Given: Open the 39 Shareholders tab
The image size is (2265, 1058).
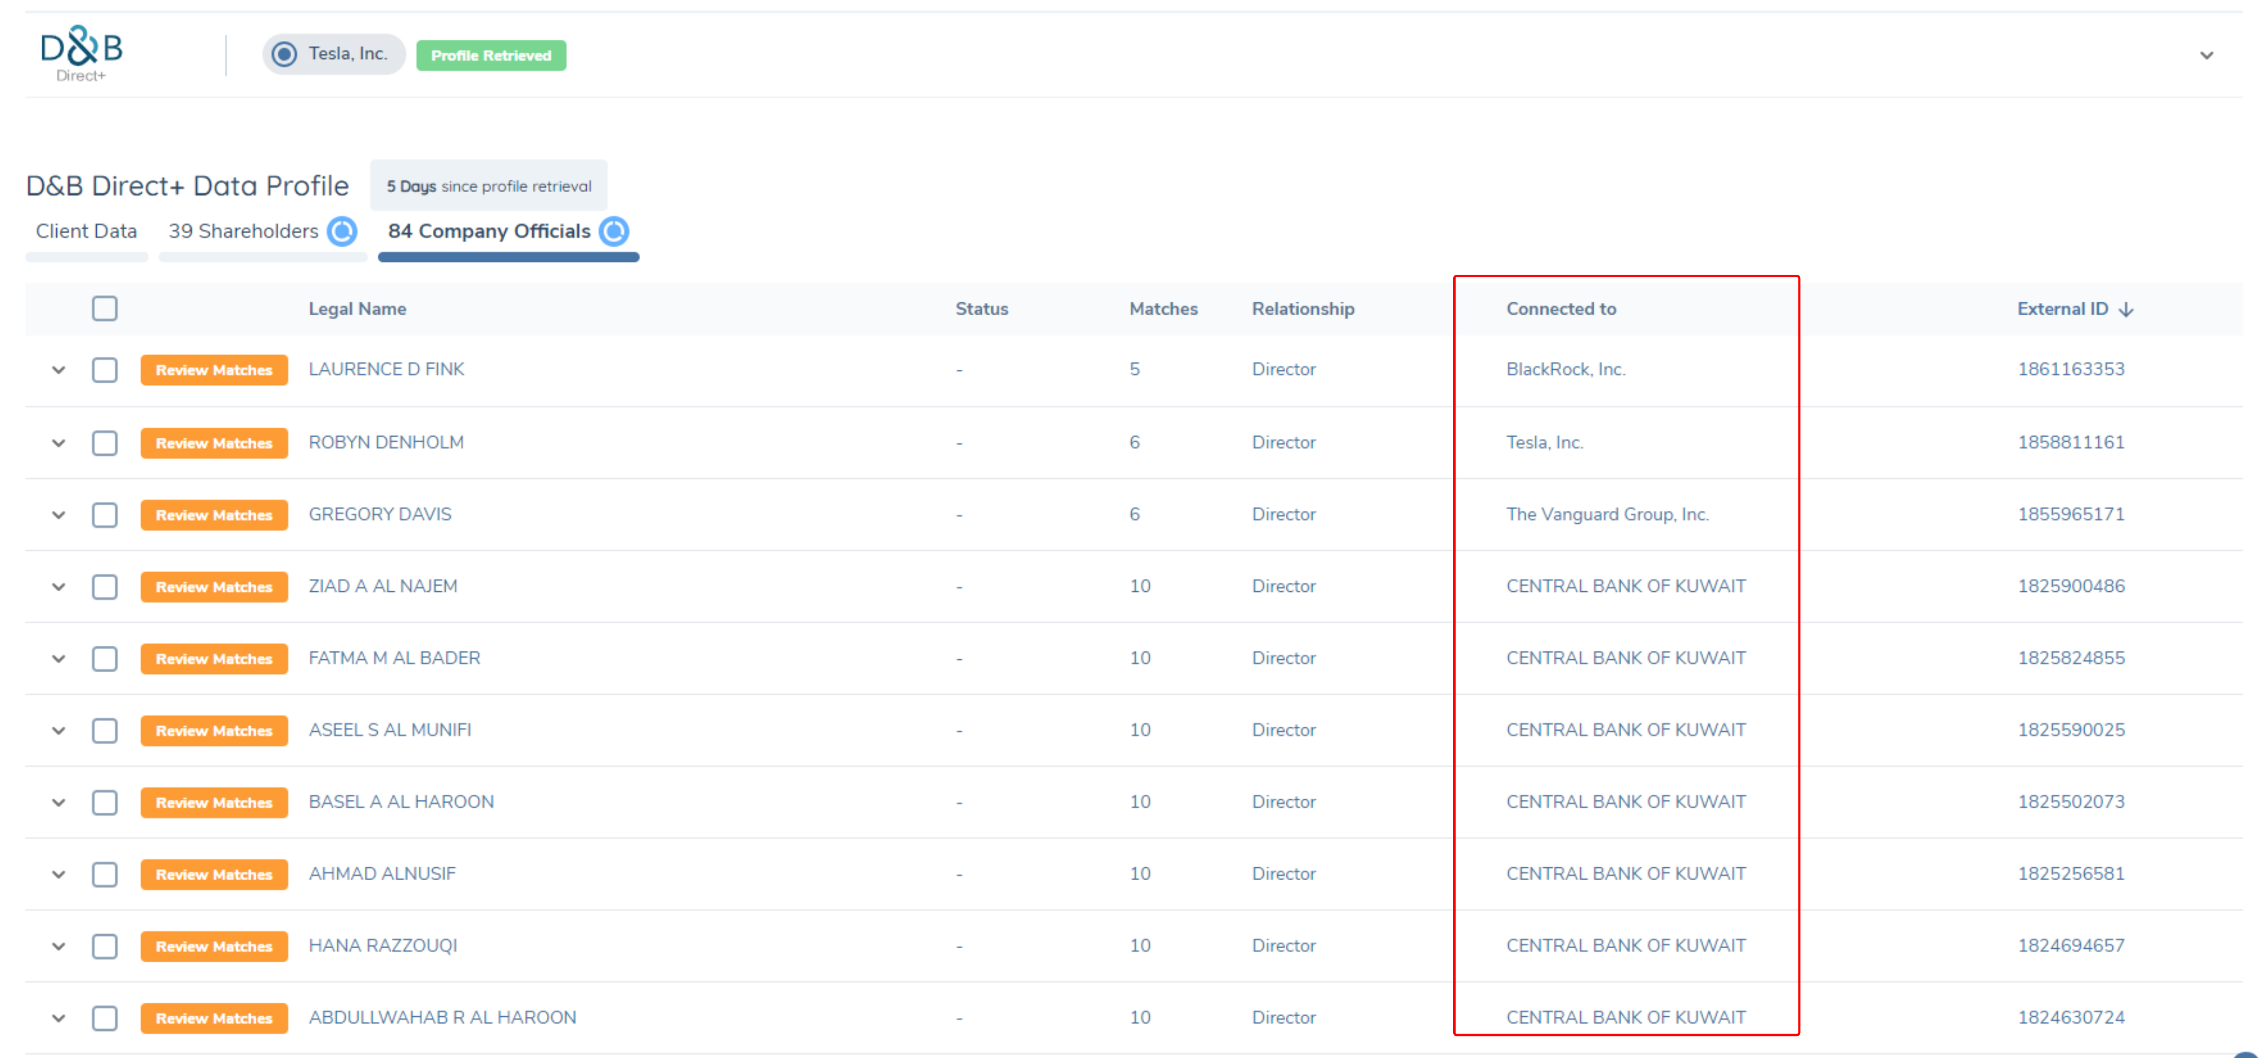Looking at the screenshot, I should coord(243,231).
